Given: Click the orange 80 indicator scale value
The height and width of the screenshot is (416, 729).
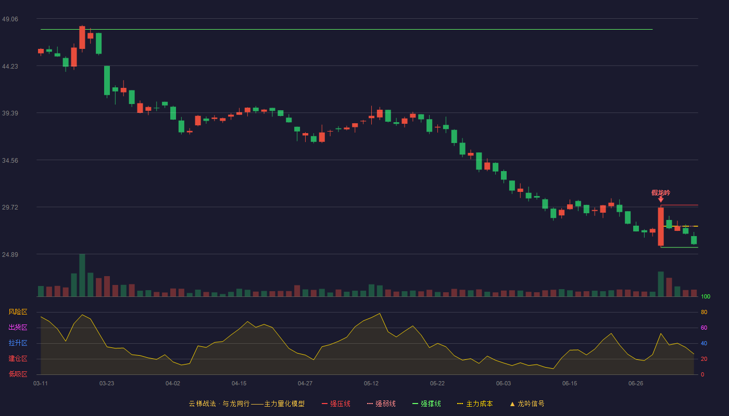Looking at the screenshot, I should (x=704, y=312).
